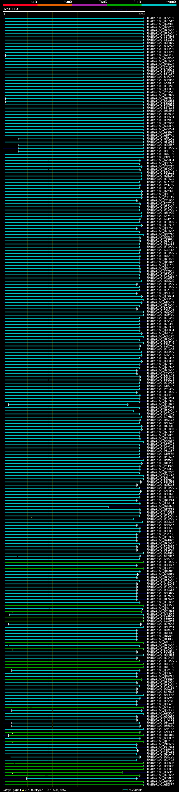179x792 pixels.
Task: Select hit label UniRef100_B6TP42
Action: (160, 86)
